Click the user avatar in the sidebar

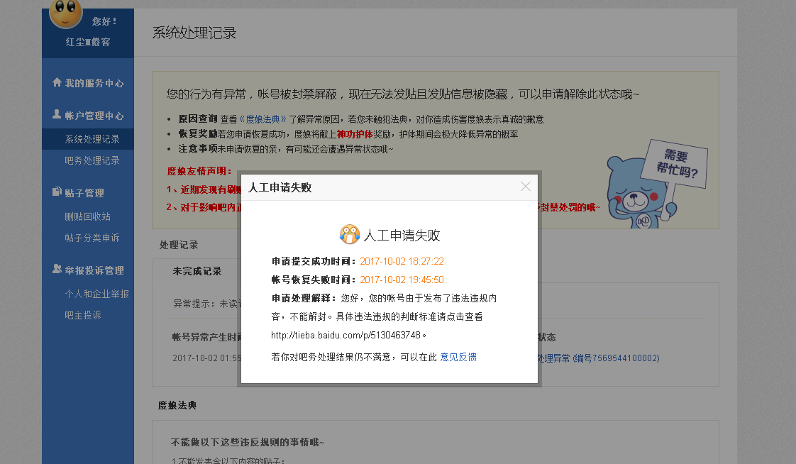coord(66,12)
